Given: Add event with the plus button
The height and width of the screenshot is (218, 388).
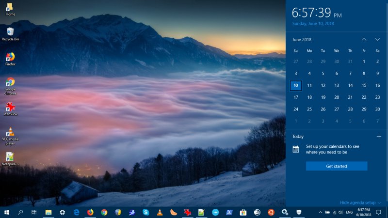Looking at the screenshot, I should point(379,137).
